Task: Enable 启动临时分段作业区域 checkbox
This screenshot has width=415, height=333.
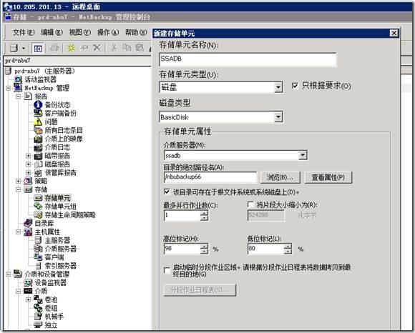Action: point(167,270)
